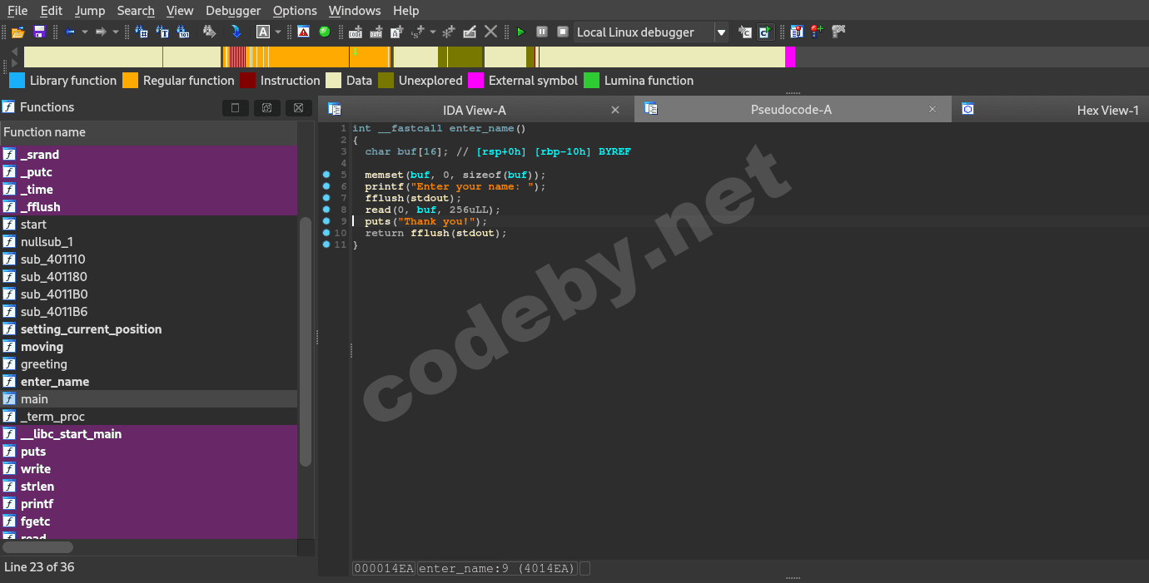The width and height of the screenshot is (1149, 583).
Task: Click the Convert to data icon
Action: click(376, 32)
